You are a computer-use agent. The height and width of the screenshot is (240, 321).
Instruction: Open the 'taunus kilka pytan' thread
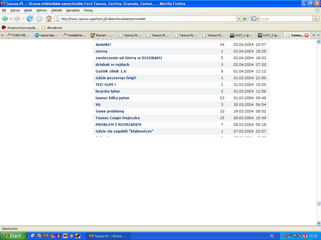pos(112,98)
